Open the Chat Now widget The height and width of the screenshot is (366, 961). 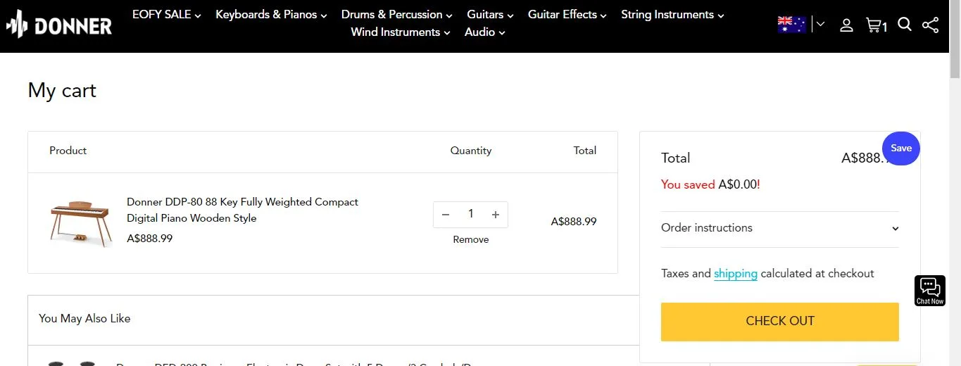pos(929,290)
